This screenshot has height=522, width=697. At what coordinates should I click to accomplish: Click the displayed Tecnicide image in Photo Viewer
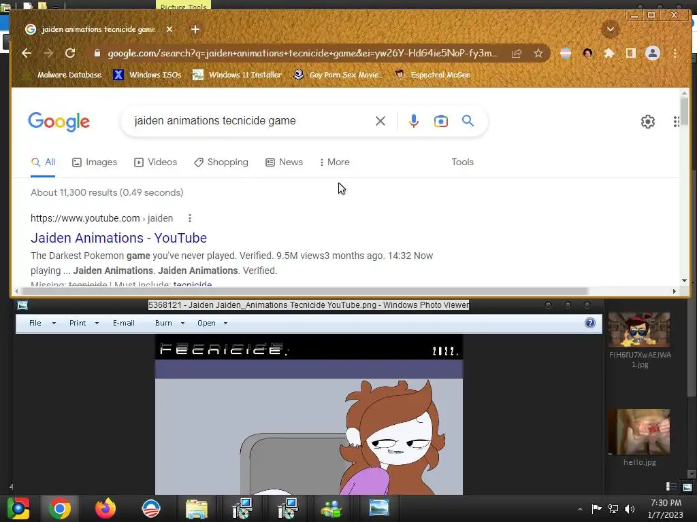(x=309, y=415)
